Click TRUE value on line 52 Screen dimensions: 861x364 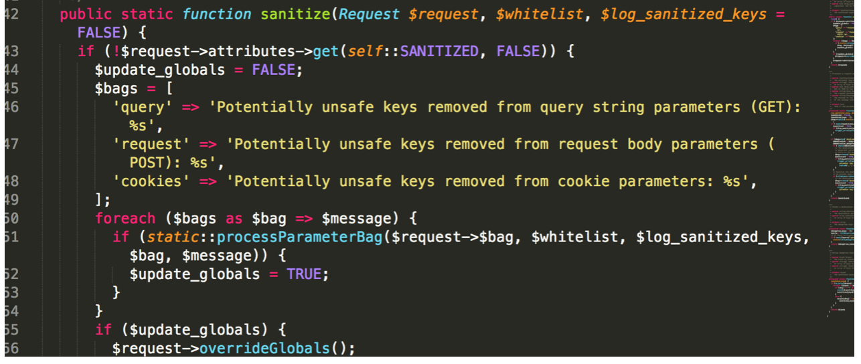pos(304,274)
